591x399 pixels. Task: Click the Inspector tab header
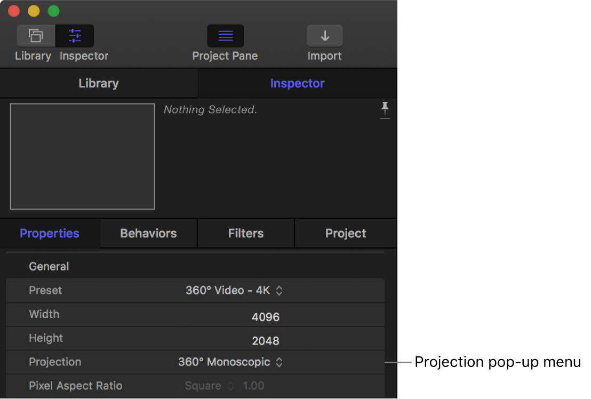(x=297, y=83)
